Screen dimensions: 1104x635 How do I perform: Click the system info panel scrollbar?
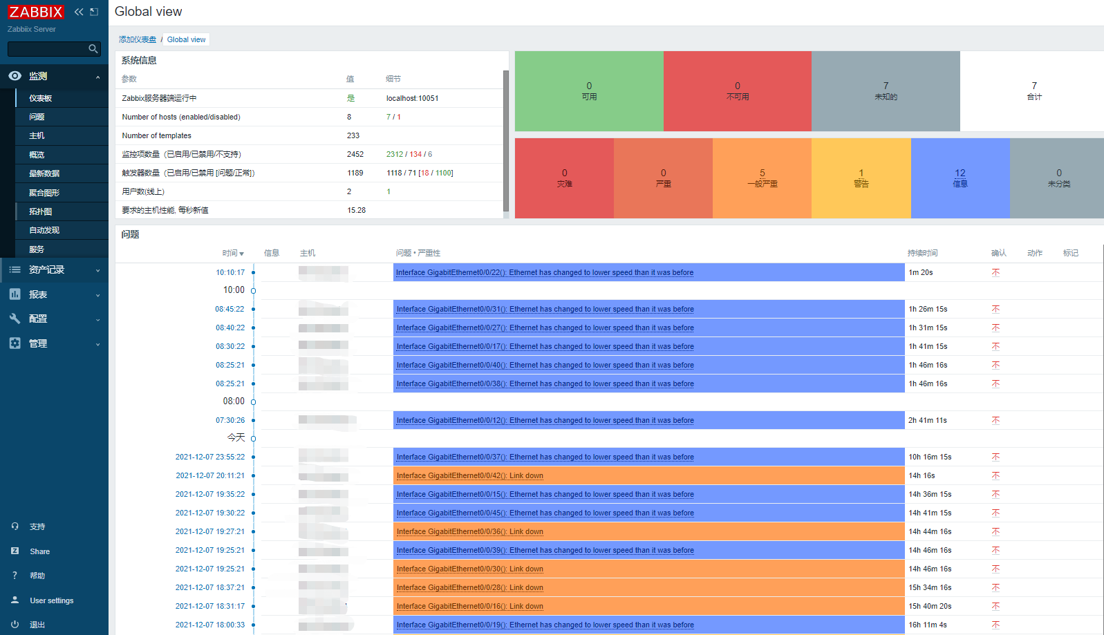(506, 141)
